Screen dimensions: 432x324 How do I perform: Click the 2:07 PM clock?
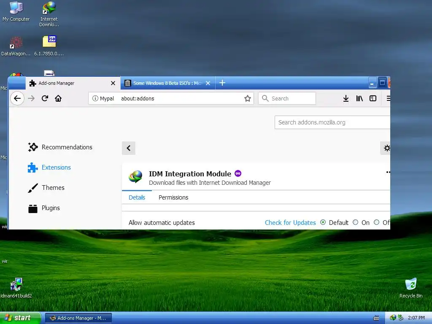point(416,318)
